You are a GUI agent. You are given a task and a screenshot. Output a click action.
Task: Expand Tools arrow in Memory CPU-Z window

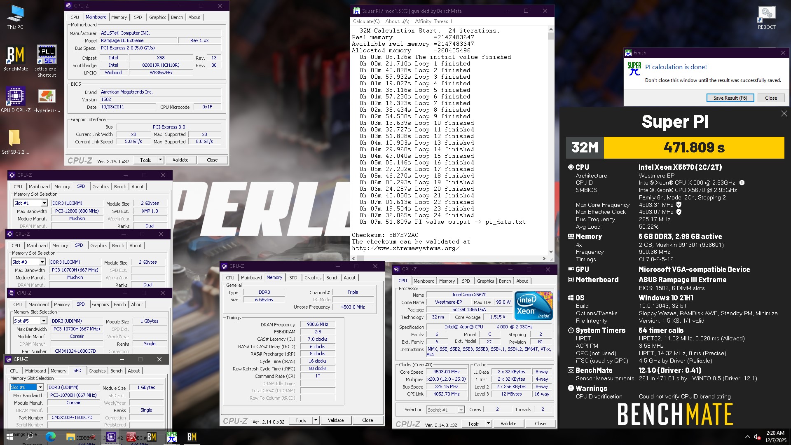point(316,420)
